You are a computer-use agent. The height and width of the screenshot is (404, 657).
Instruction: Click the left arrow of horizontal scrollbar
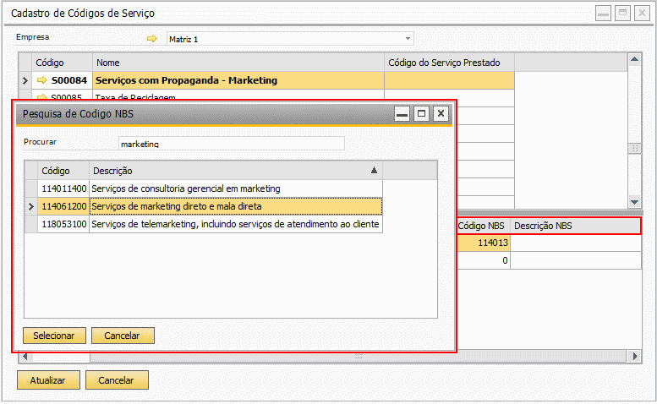[25, 357]
